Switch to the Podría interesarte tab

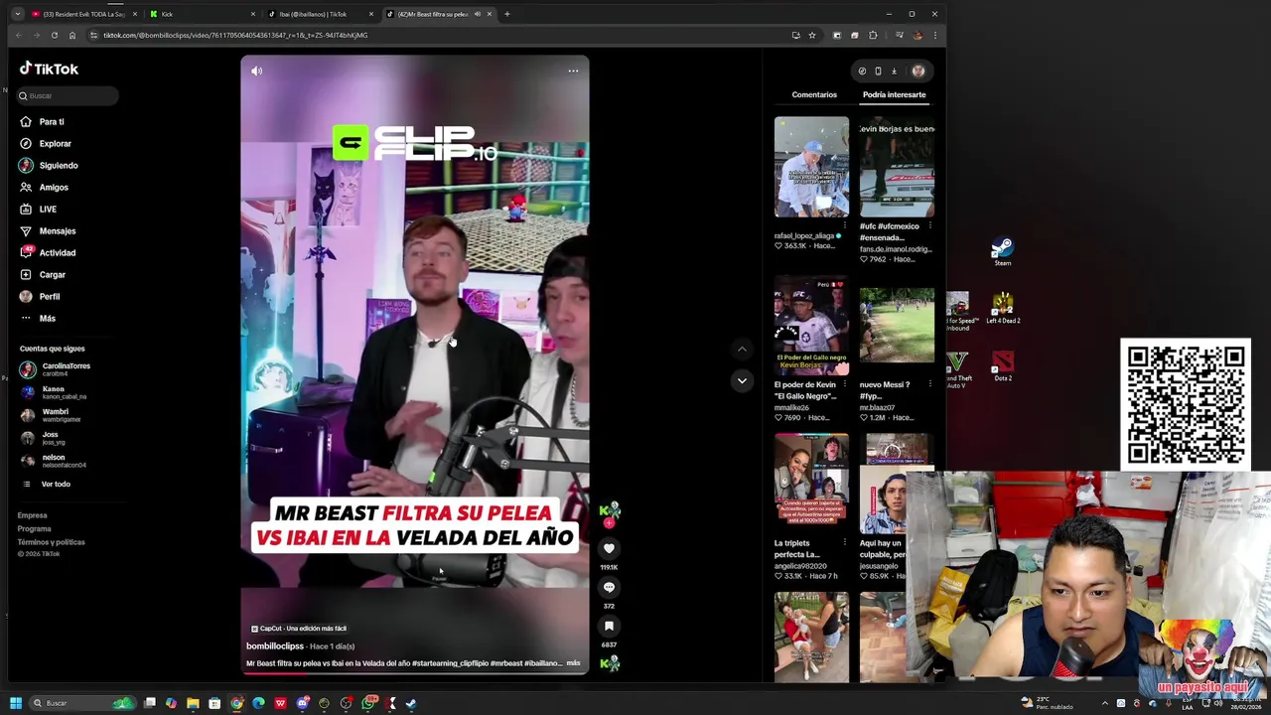coord(894,94)
